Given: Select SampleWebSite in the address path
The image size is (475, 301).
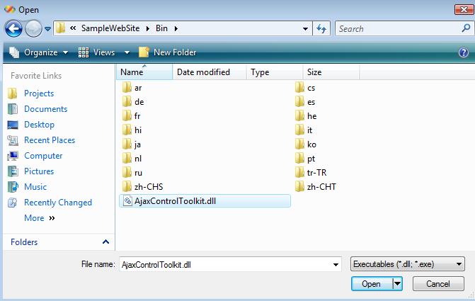Looking at the screenshot, I should 110,28.
